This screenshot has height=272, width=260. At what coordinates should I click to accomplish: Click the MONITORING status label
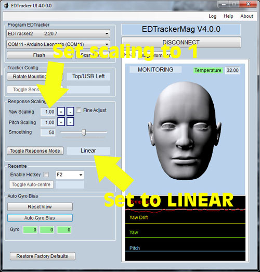pyautogui.click(x=155, y=69)
